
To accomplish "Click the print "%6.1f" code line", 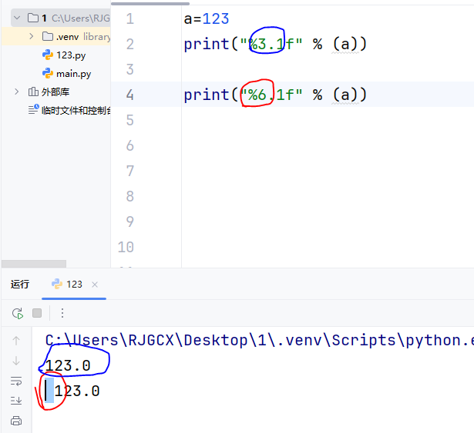I will click(275, 95).
